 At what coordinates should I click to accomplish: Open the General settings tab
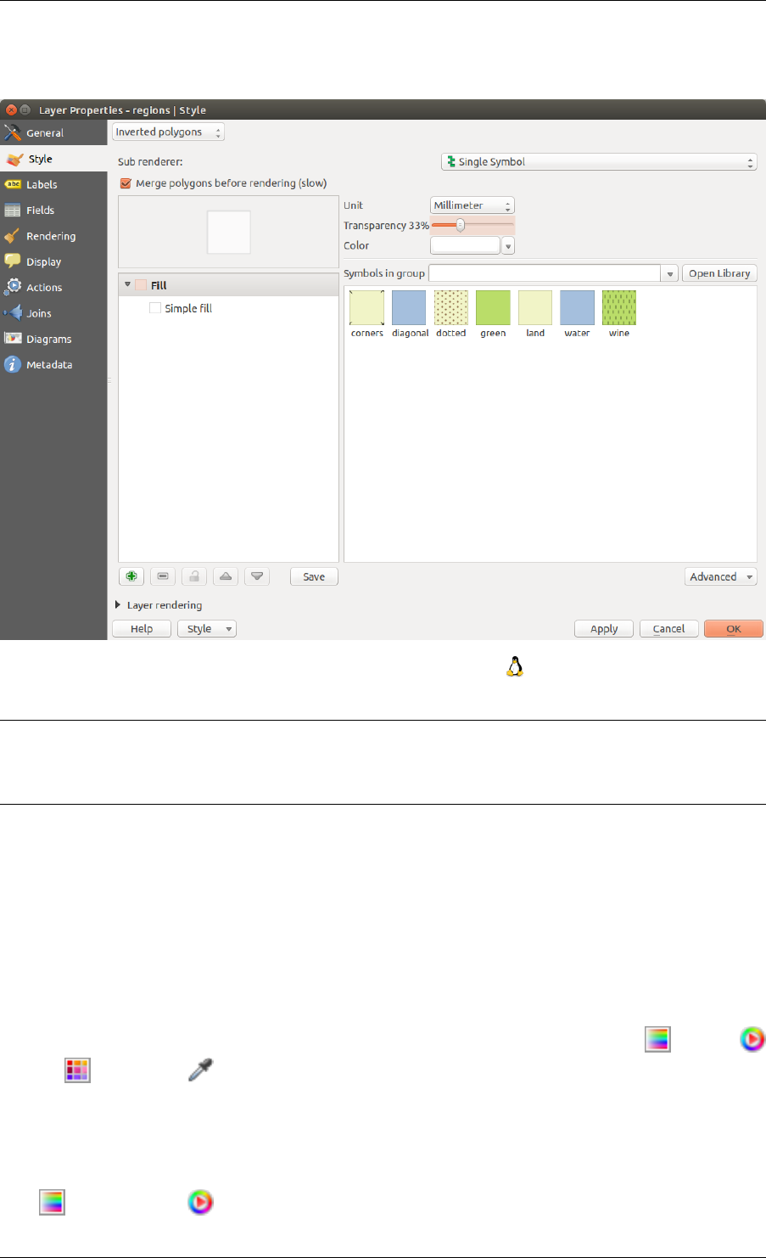(x=53, y=133)
